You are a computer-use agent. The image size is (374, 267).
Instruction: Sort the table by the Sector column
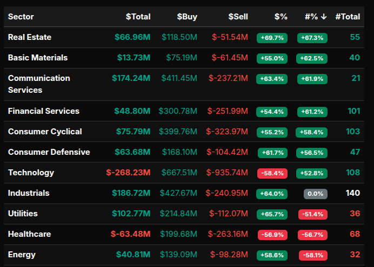click(x=21, y=17)
